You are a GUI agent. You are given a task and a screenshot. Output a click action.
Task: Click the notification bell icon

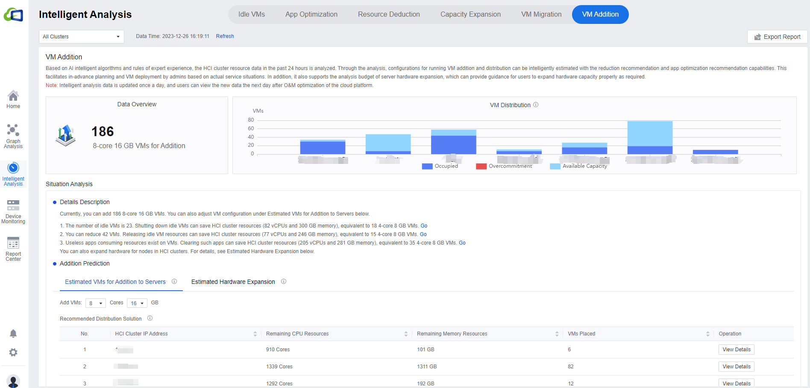tap(13, 333)
